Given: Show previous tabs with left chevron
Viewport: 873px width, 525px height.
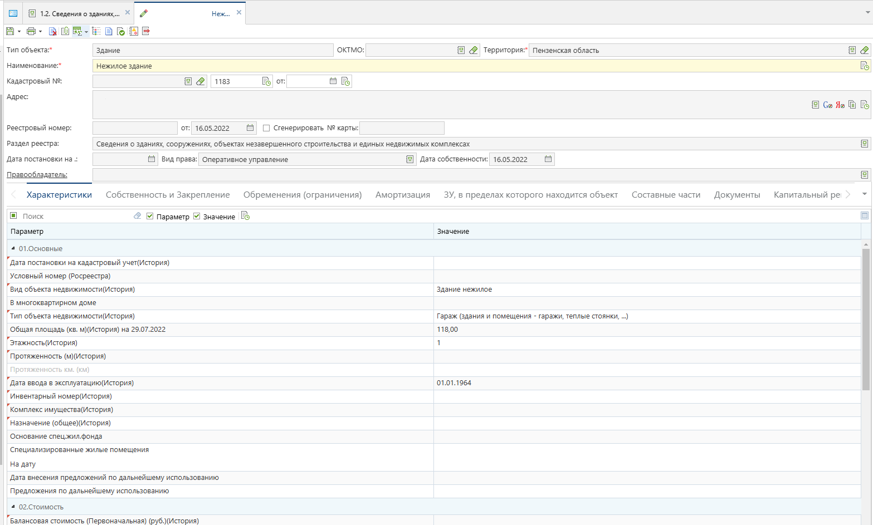Looking at the screenshot, I should (14, 195).
